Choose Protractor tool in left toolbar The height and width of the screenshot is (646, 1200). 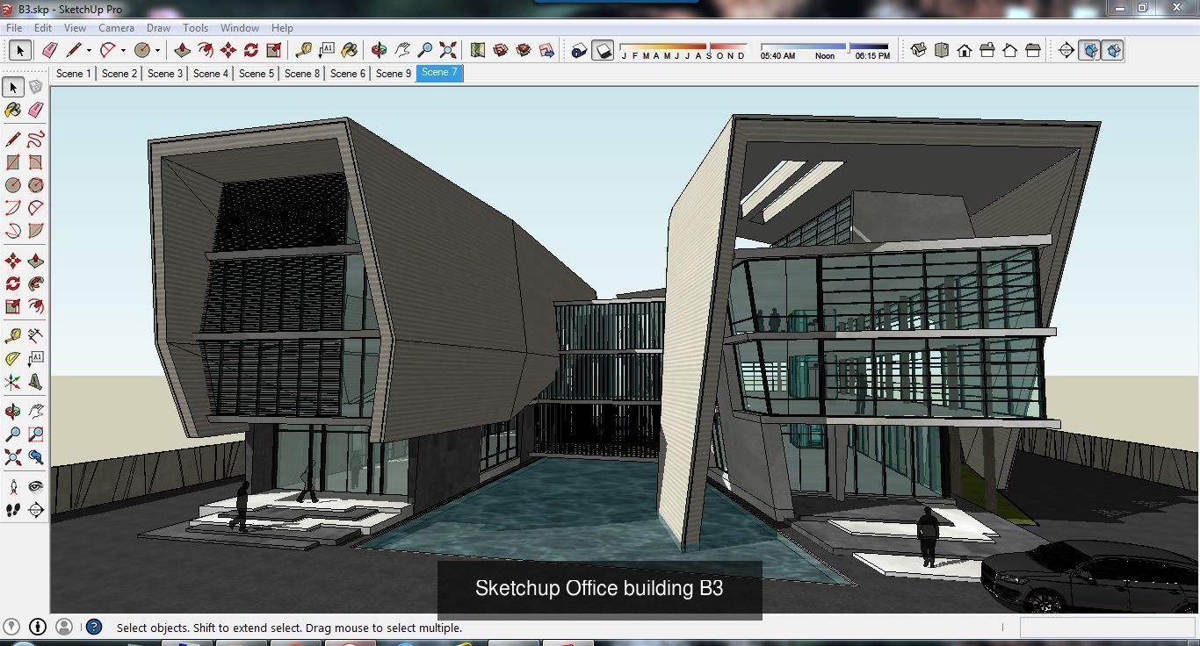click(x=12, y=358)
